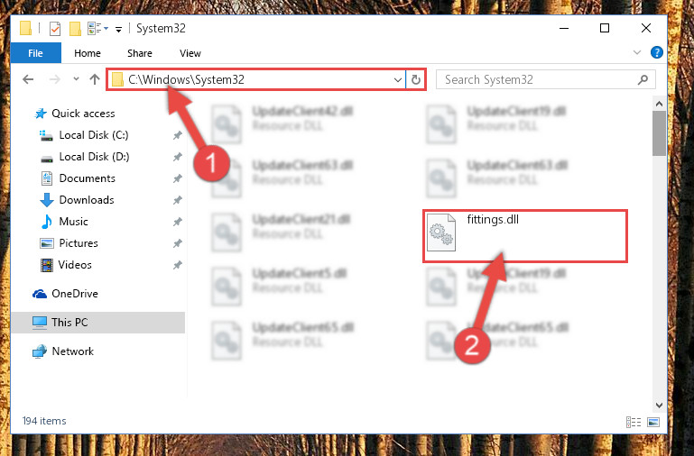Open the Share tab
The width and height of the screenshot is (694, 456).
click(140, 53)
